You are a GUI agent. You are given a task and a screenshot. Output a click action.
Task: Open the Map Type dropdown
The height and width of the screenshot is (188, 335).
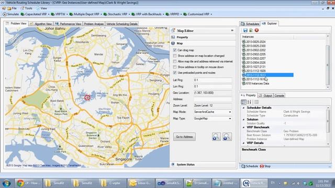[230, 119]
